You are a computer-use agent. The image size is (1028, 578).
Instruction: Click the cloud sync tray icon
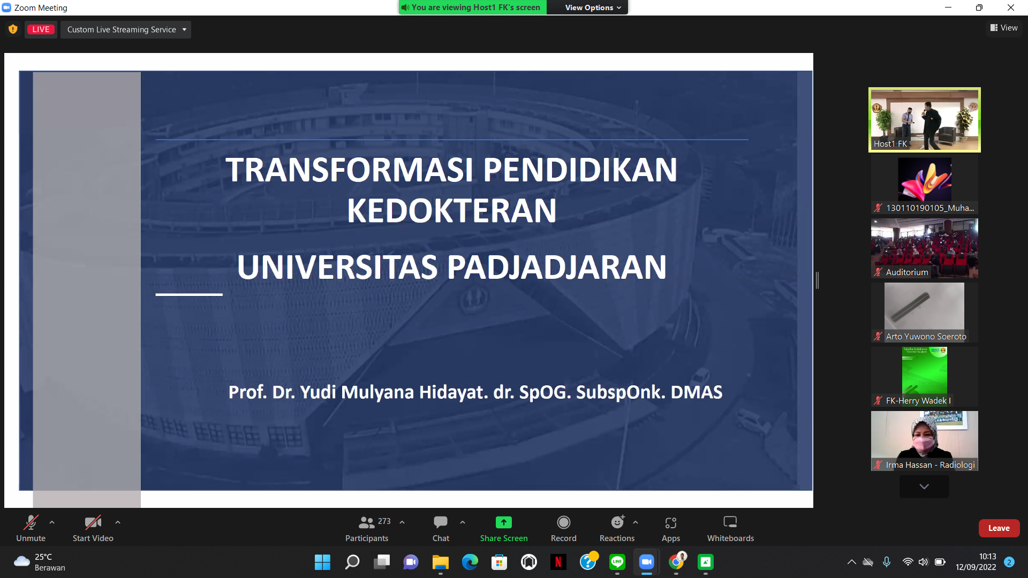click(868, 562)
